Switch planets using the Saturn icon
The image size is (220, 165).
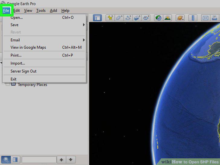(180, 18)
